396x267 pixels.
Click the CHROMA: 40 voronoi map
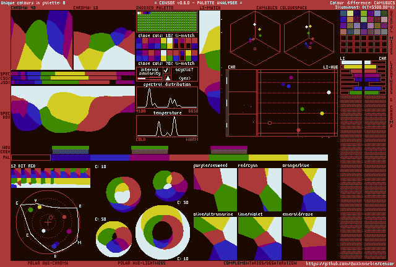click(x=41, y=40)
